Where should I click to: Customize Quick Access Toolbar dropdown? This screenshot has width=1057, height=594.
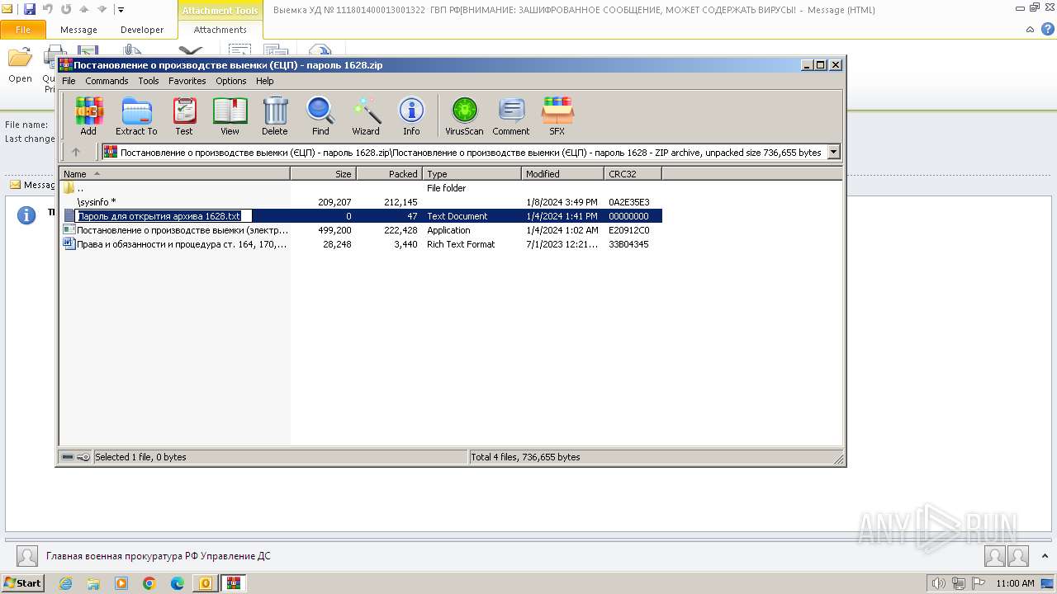point(121,10)
